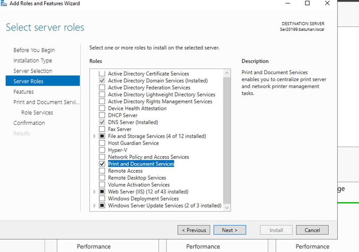Select the Print and Document Services label
The width and height of the screenshot is (359, 252).
click(x=141, y=164)
